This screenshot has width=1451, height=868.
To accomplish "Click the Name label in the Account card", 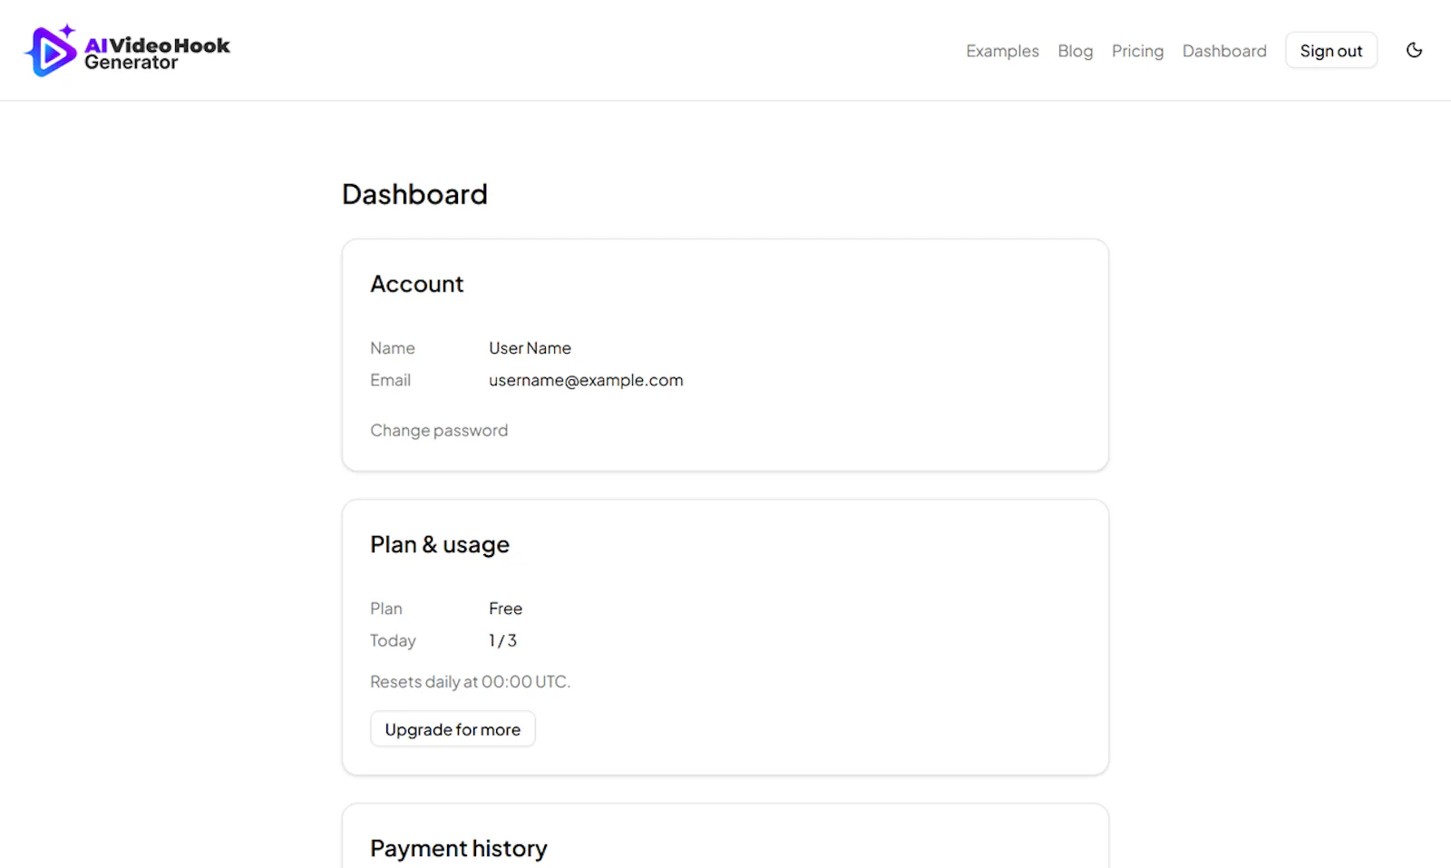I will (x=392, y=348).
